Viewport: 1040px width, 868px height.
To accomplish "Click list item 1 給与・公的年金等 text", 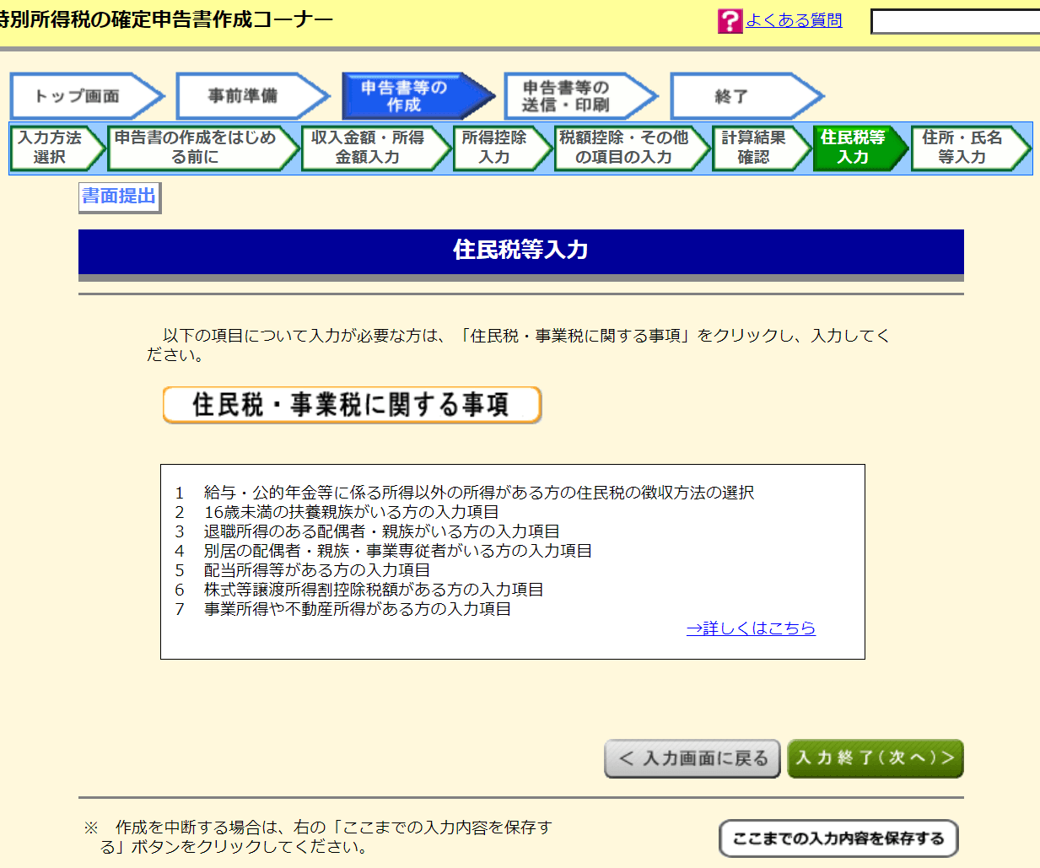I will click(479, 492).
